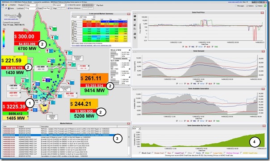Image resolution: width=270 pixels, height=161 pixels.
Task: Select the Play Back radio button
Action: pos(95,5)
